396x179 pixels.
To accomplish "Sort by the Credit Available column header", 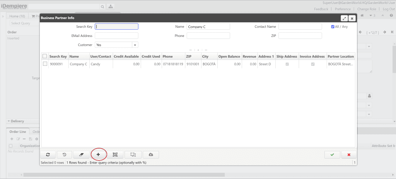I will (126, 57).
